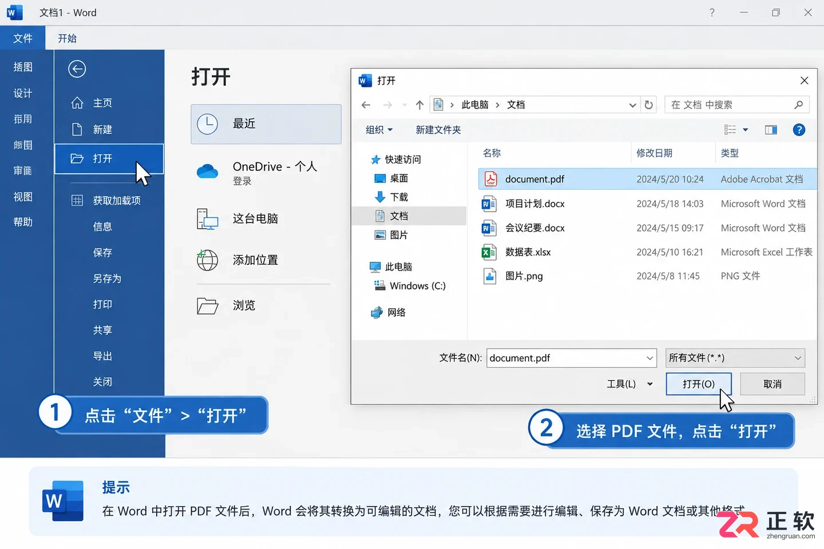Viewport: 824px width, 549px height.
Task: Refresh the folder listing in dialog
Action: pos(648,105)
